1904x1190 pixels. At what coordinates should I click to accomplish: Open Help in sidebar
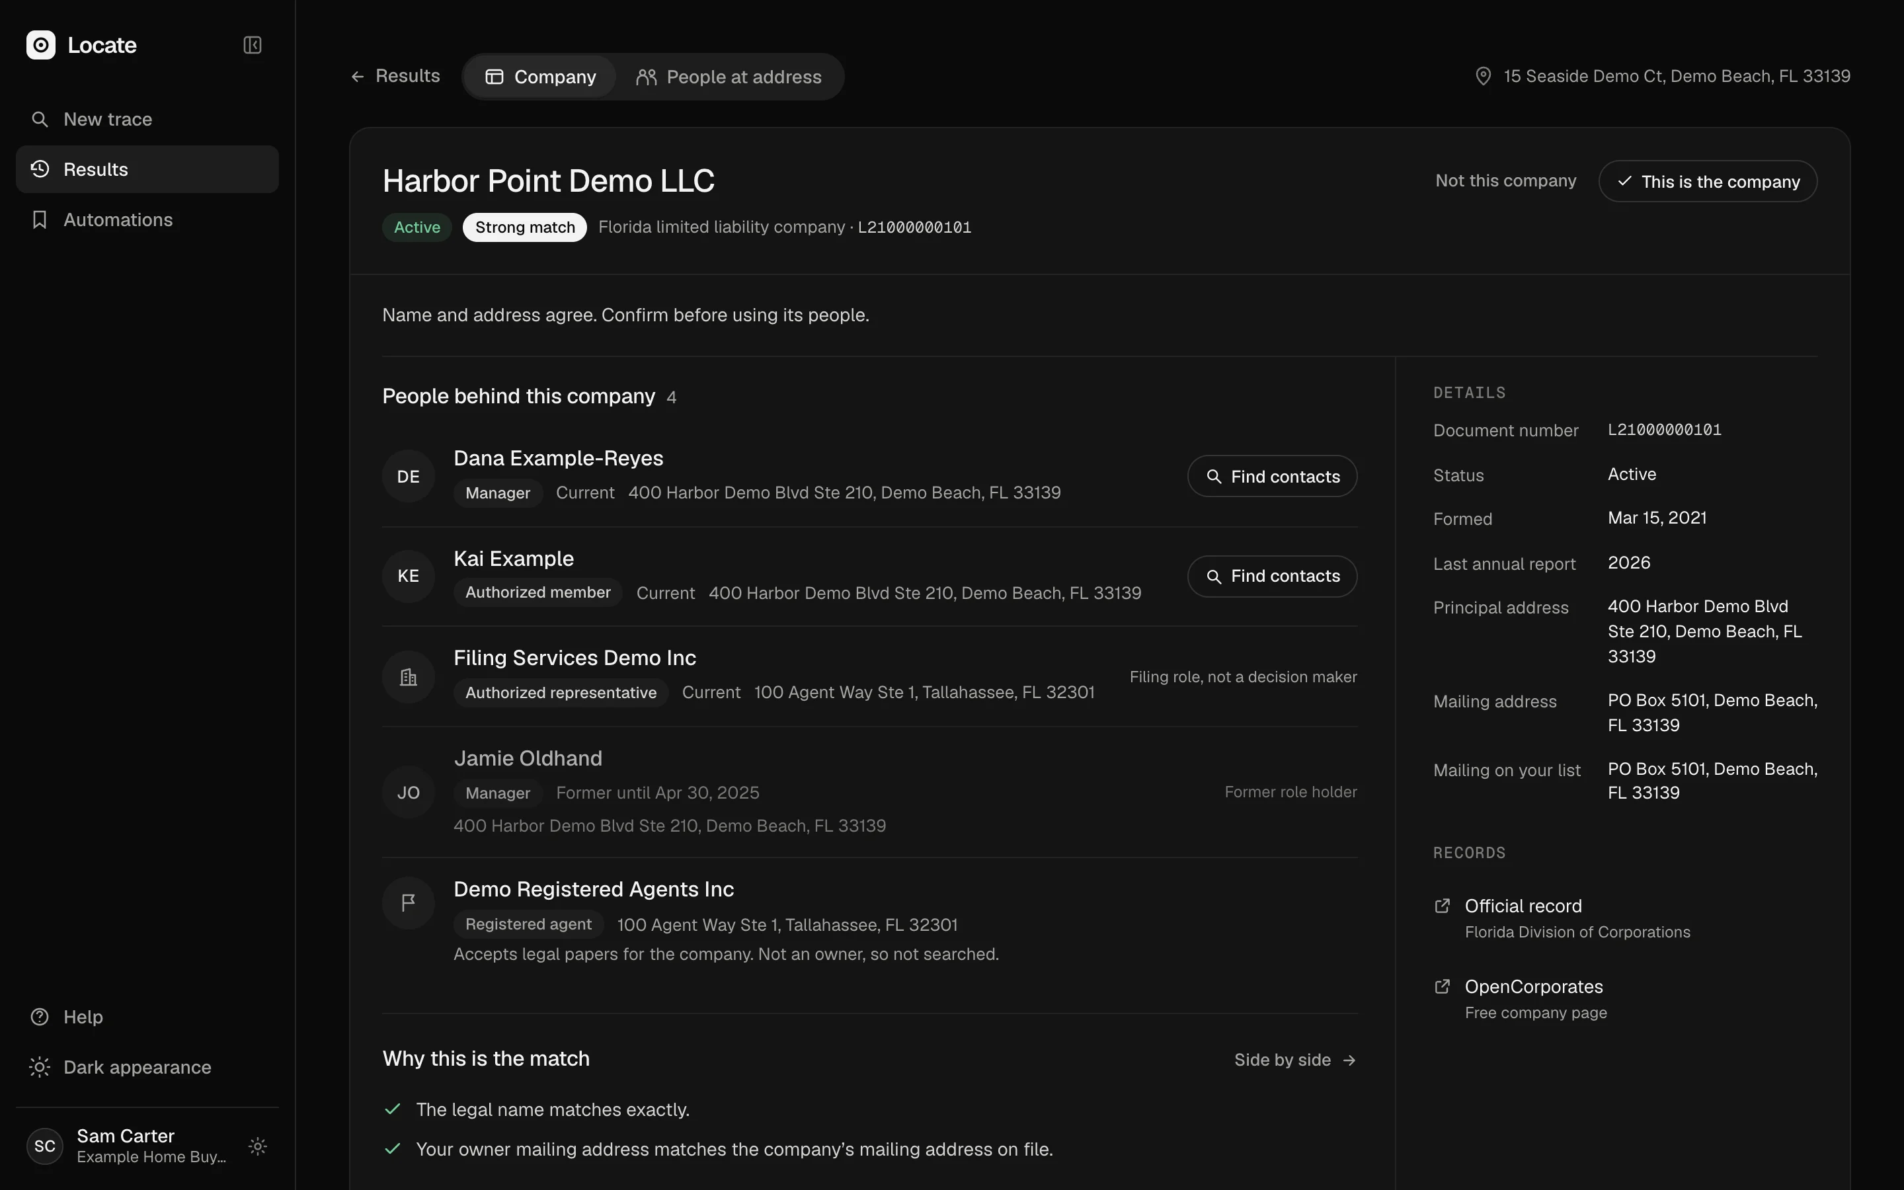[x=147, y=1017]
